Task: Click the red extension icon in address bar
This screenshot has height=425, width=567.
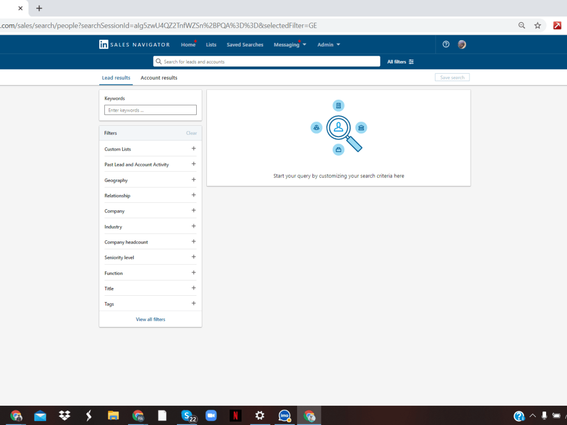Action: 557,25
